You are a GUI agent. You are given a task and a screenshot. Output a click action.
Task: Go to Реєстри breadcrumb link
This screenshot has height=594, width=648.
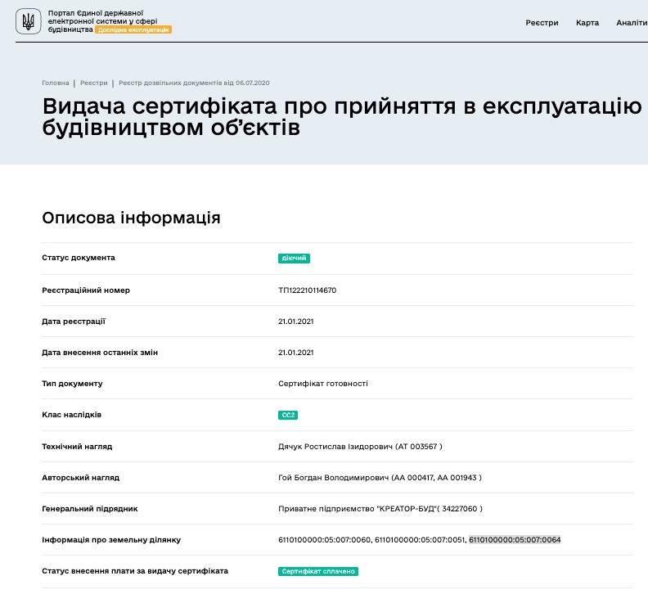coord(94,83)
